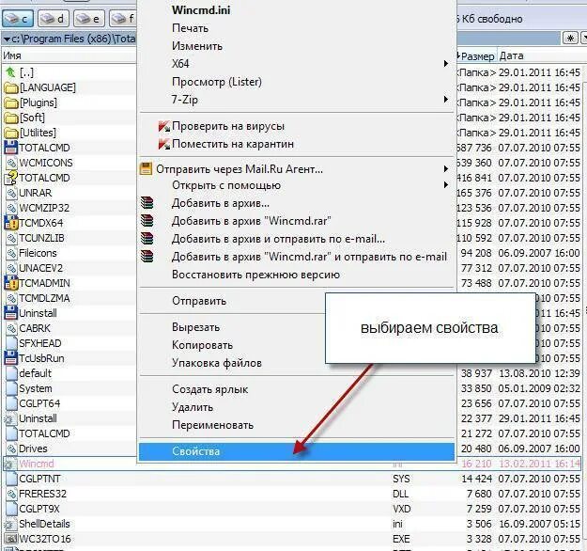Choose Свойства in the context menu
This screenshot has height=551, width=587.
click(297, 451)
